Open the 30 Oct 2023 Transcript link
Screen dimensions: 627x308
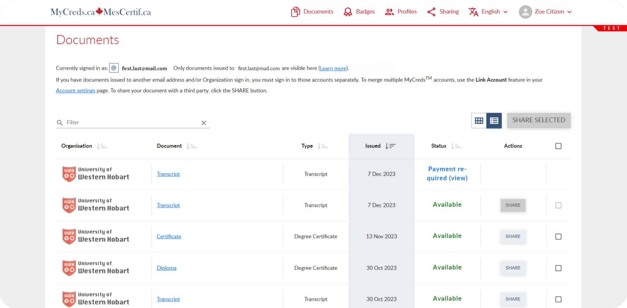click(x=168, y=299)
